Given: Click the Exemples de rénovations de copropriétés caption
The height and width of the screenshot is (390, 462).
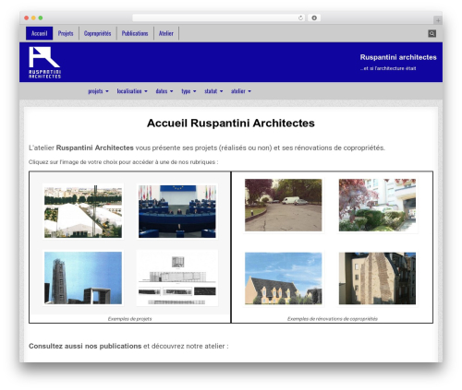Looking at the screenshot, I should (x=333, y=319).
